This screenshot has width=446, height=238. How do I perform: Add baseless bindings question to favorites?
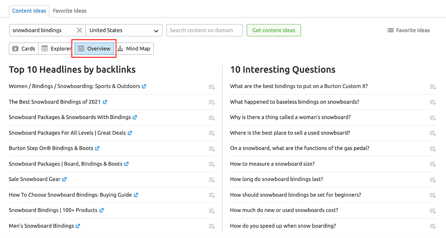pyautogui.click(x=433, y=103)
